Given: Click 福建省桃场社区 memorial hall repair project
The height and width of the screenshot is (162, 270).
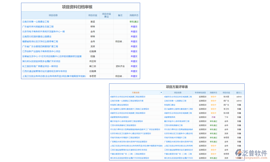Looking at the screenshot, I should [x=40, y=42].
